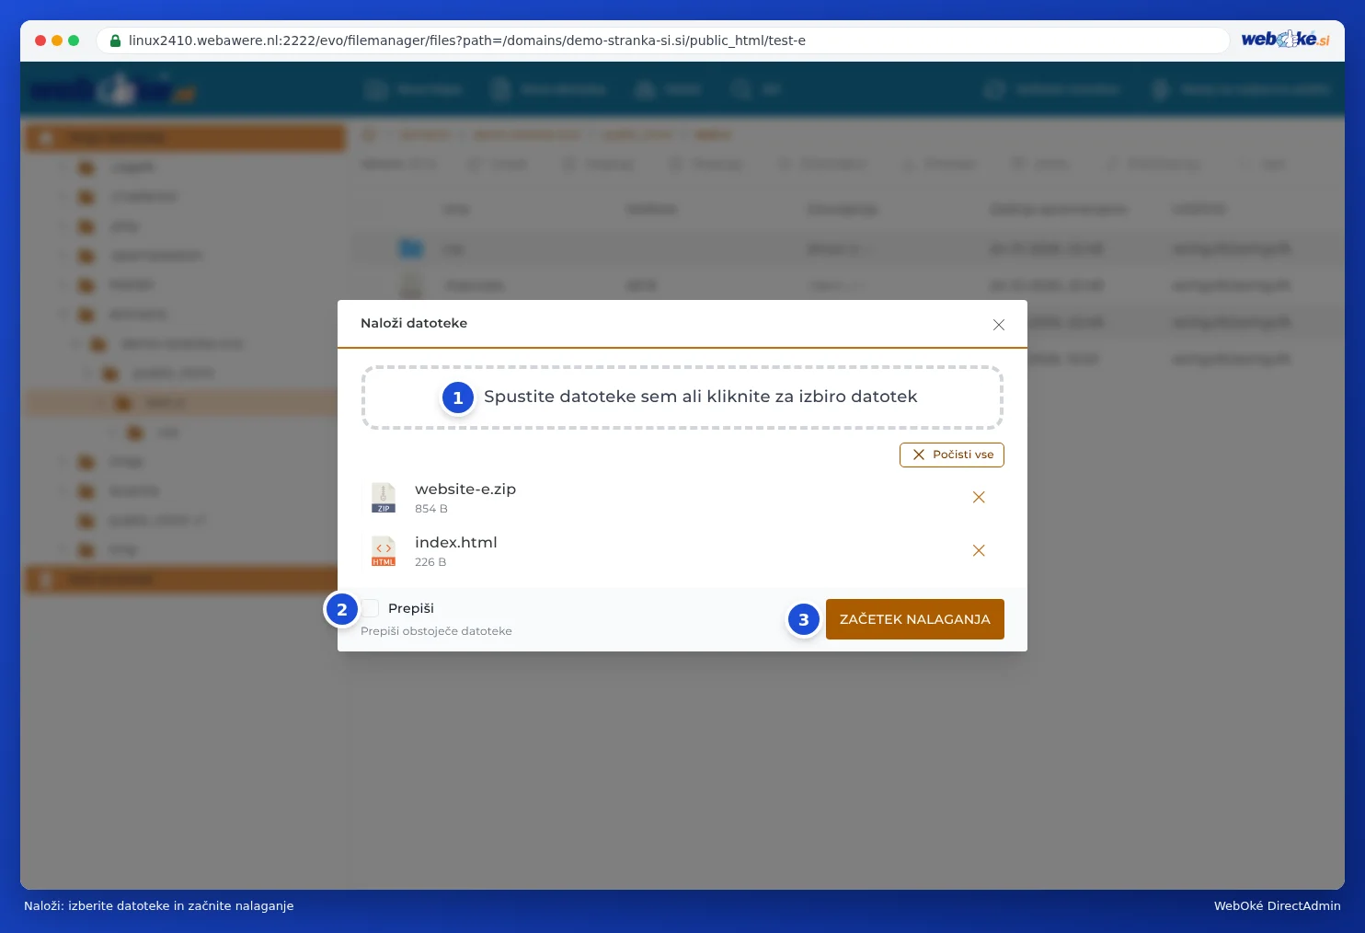Close the Naloži datoteke dialog
1365x933 pixels.
point(999,325)
